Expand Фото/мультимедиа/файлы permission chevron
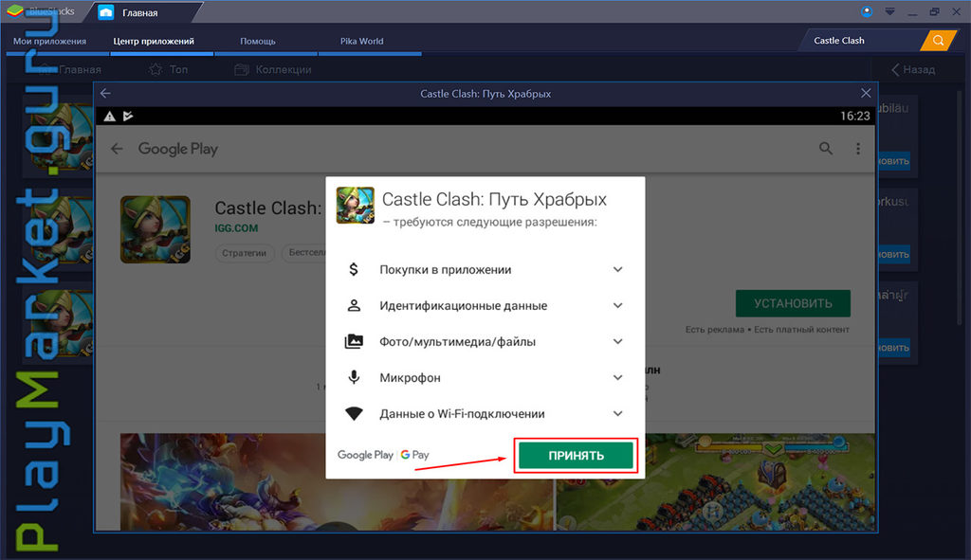 coord(617,341)
